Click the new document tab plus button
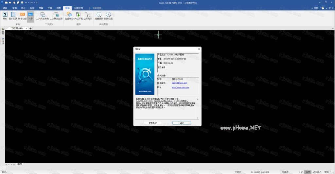335x174 pixels. click(31, 28)
